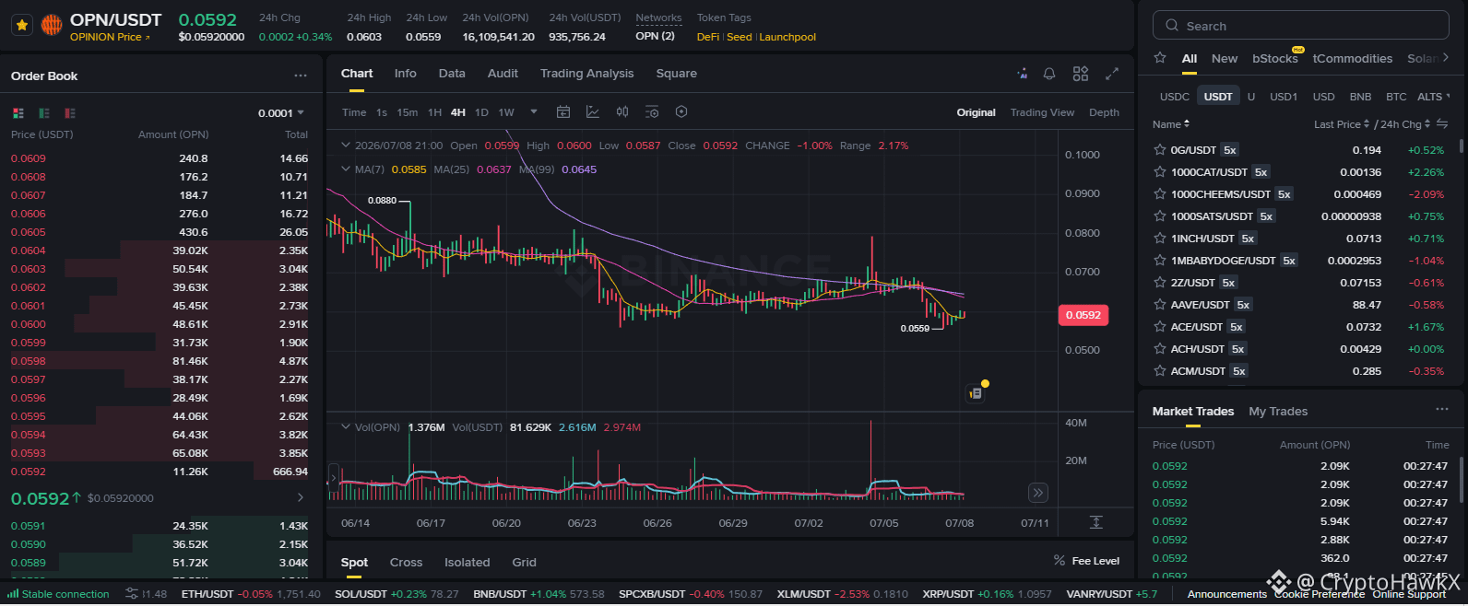This screenshot has height=606, width=1468.
Task: Open the chart notes icon with yellow dot
Action: tap(976, 393)
